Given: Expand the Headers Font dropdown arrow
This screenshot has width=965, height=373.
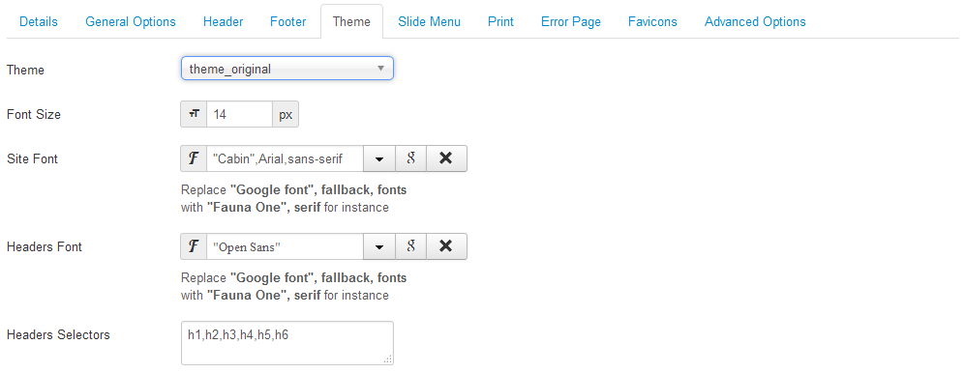Looking at the screenshot, I should 379,246.
